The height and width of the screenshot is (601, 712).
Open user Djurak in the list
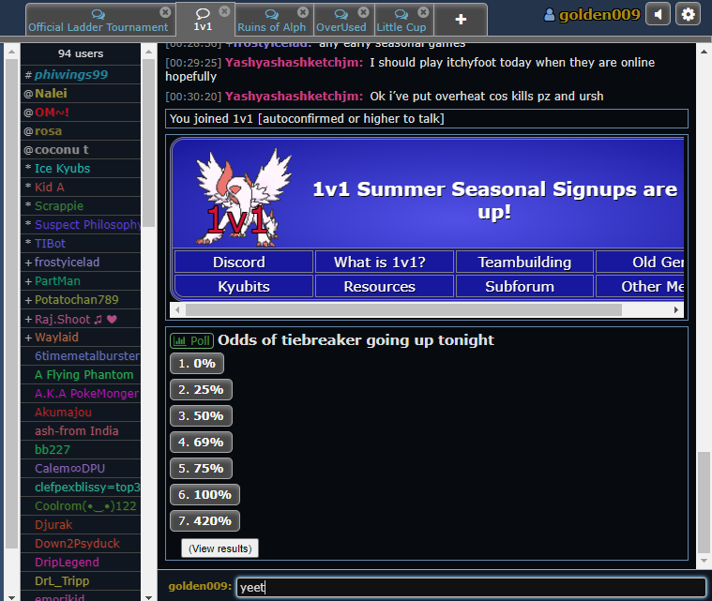coord(81,525)
